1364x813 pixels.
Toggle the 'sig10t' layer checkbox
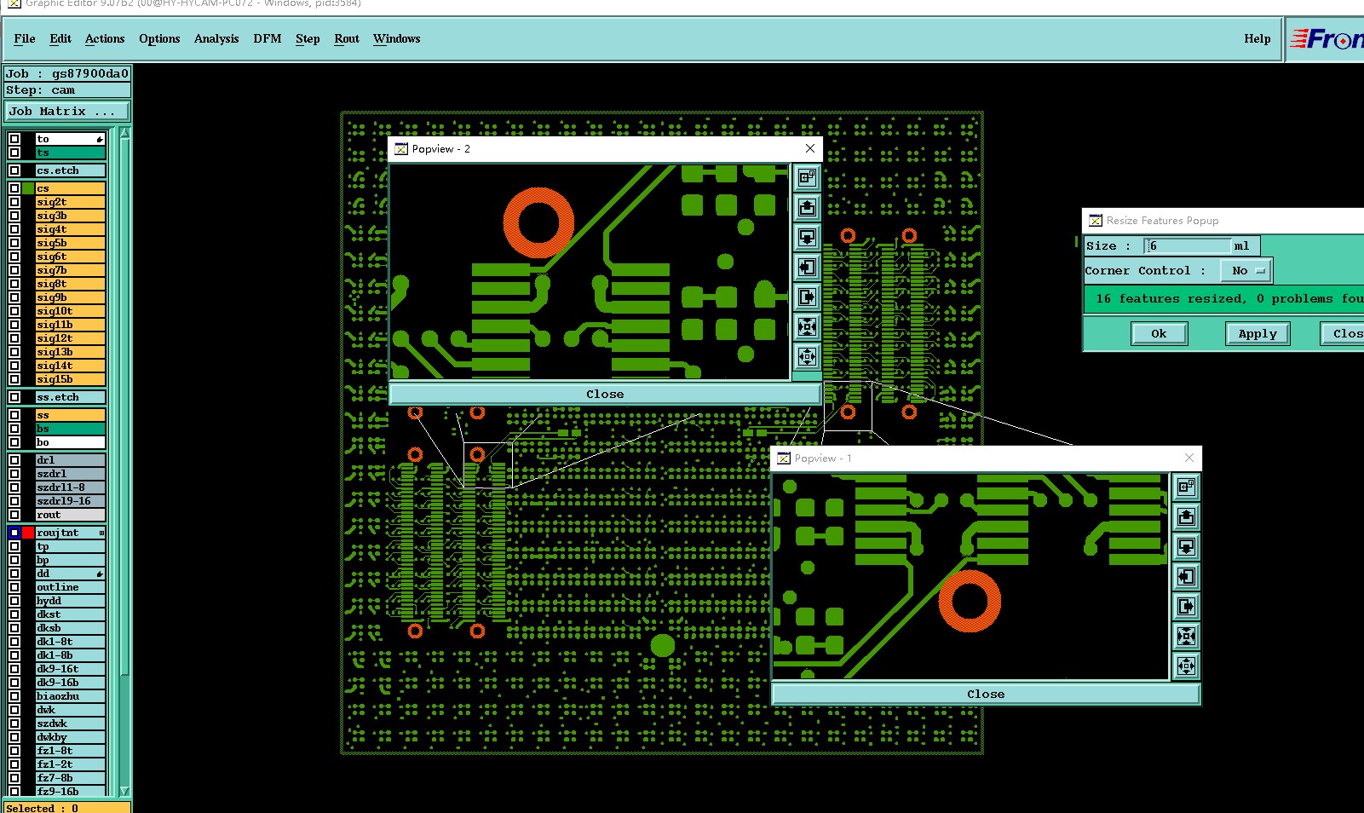(14, 311)
